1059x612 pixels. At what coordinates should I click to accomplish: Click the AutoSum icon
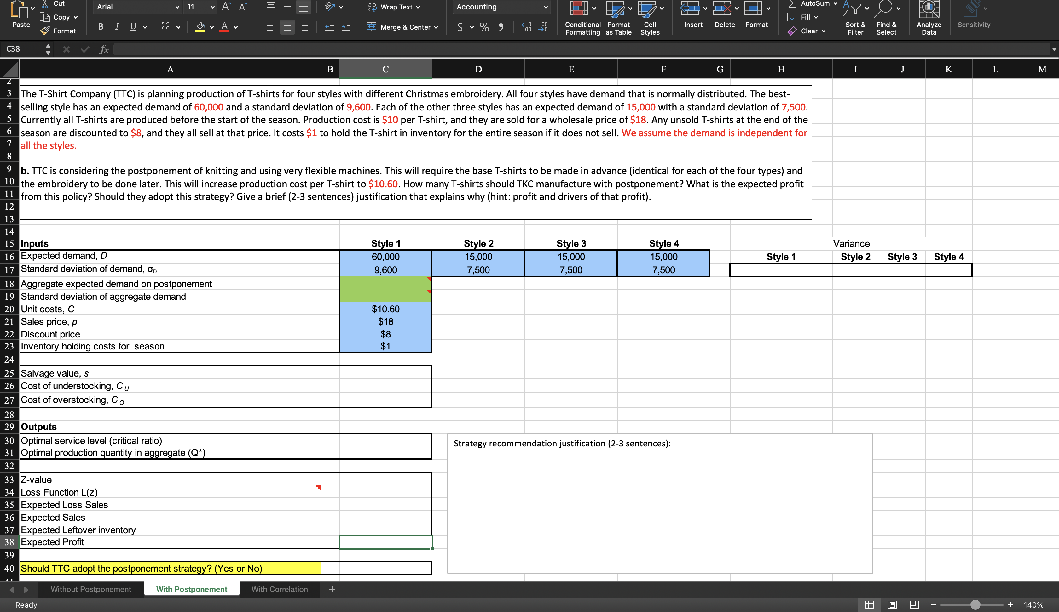point(812,3)
